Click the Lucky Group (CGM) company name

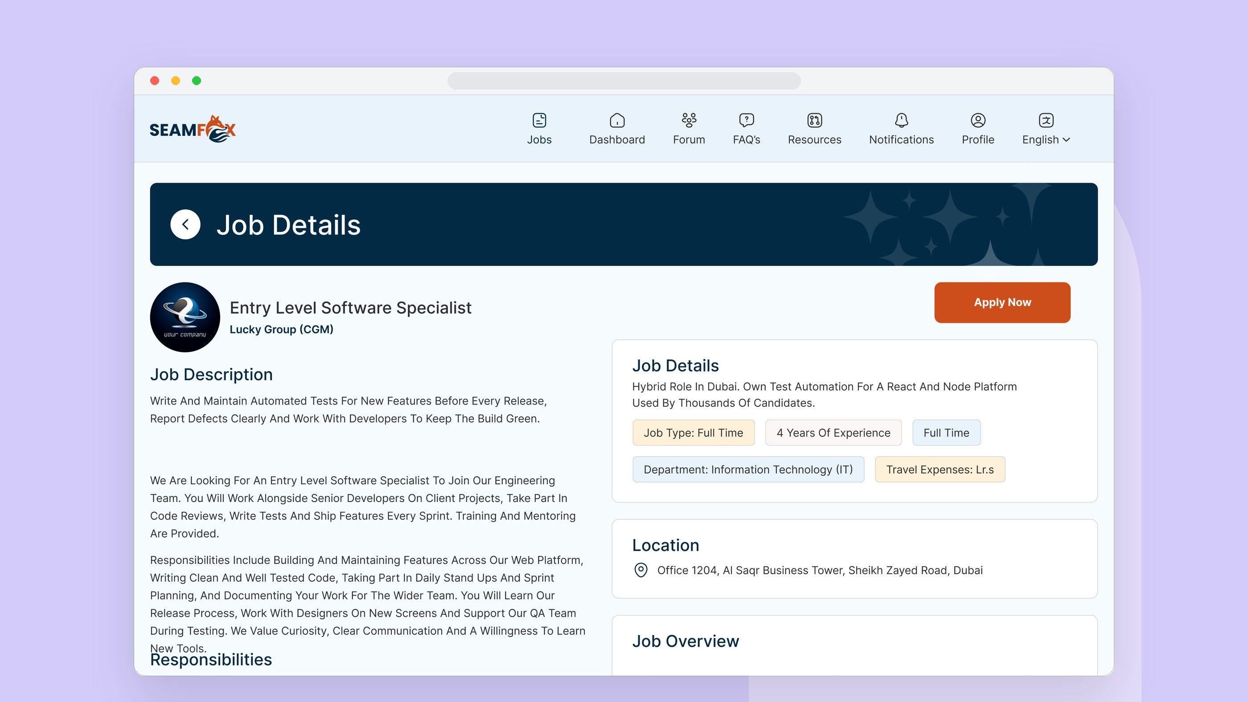click(x=281, y=329)
